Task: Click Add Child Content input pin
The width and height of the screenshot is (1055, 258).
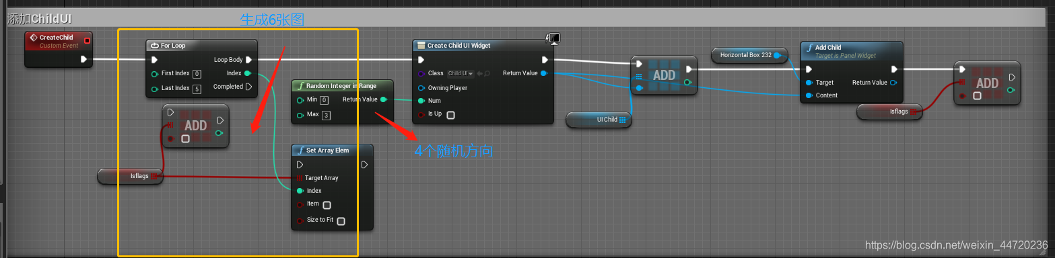Action: click(x=809, y=95)
